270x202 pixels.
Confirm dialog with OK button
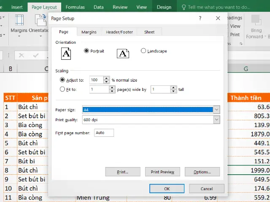[x=167, y=189]
